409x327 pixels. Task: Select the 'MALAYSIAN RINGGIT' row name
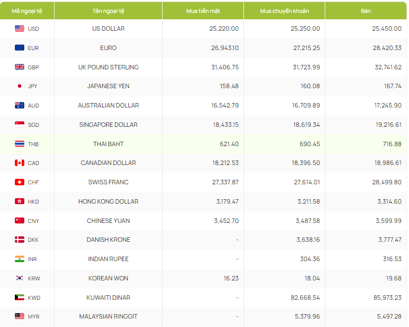click(x=108, y=317)
